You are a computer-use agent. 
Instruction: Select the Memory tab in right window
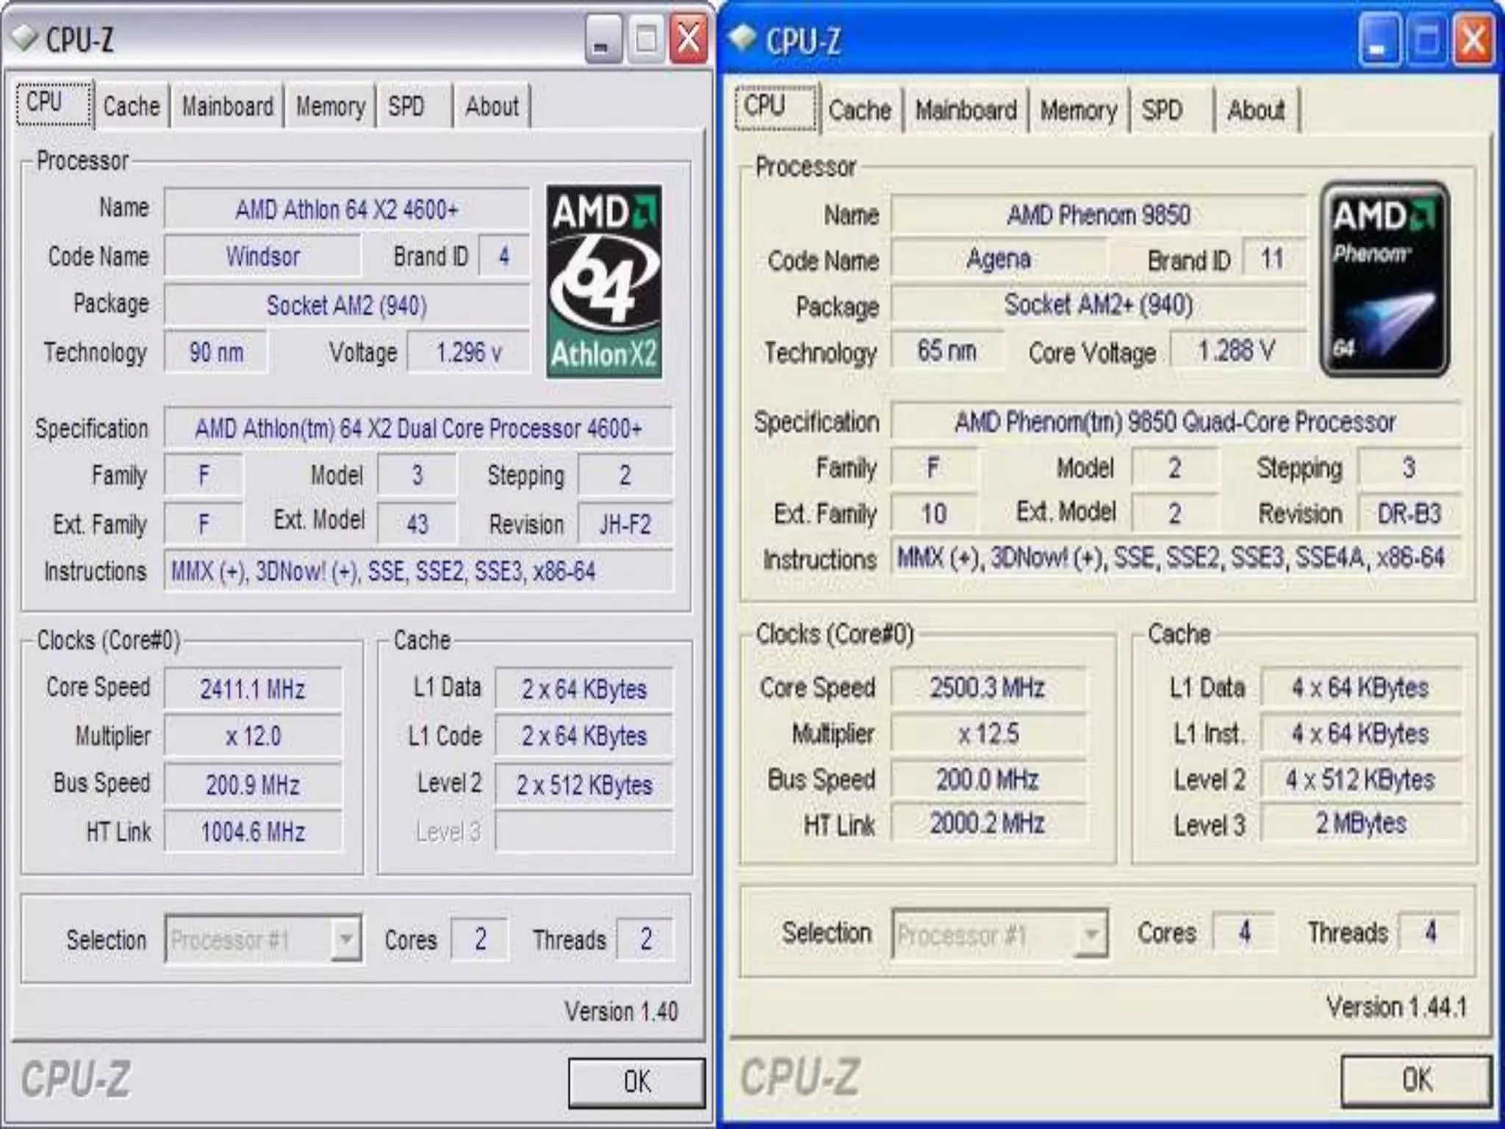(1078, 111)
